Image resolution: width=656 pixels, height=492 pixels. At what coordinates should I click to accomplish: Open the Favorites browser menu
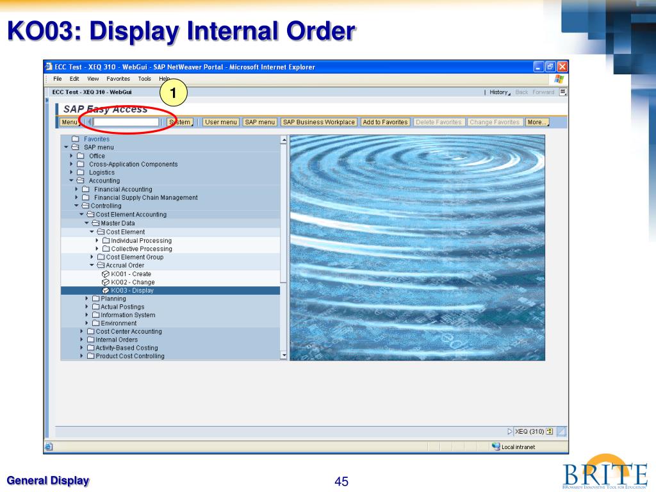[118, 79]
